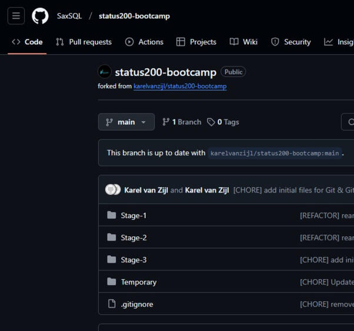
Task: Click the .gitignore file icon
Action: 112,304
